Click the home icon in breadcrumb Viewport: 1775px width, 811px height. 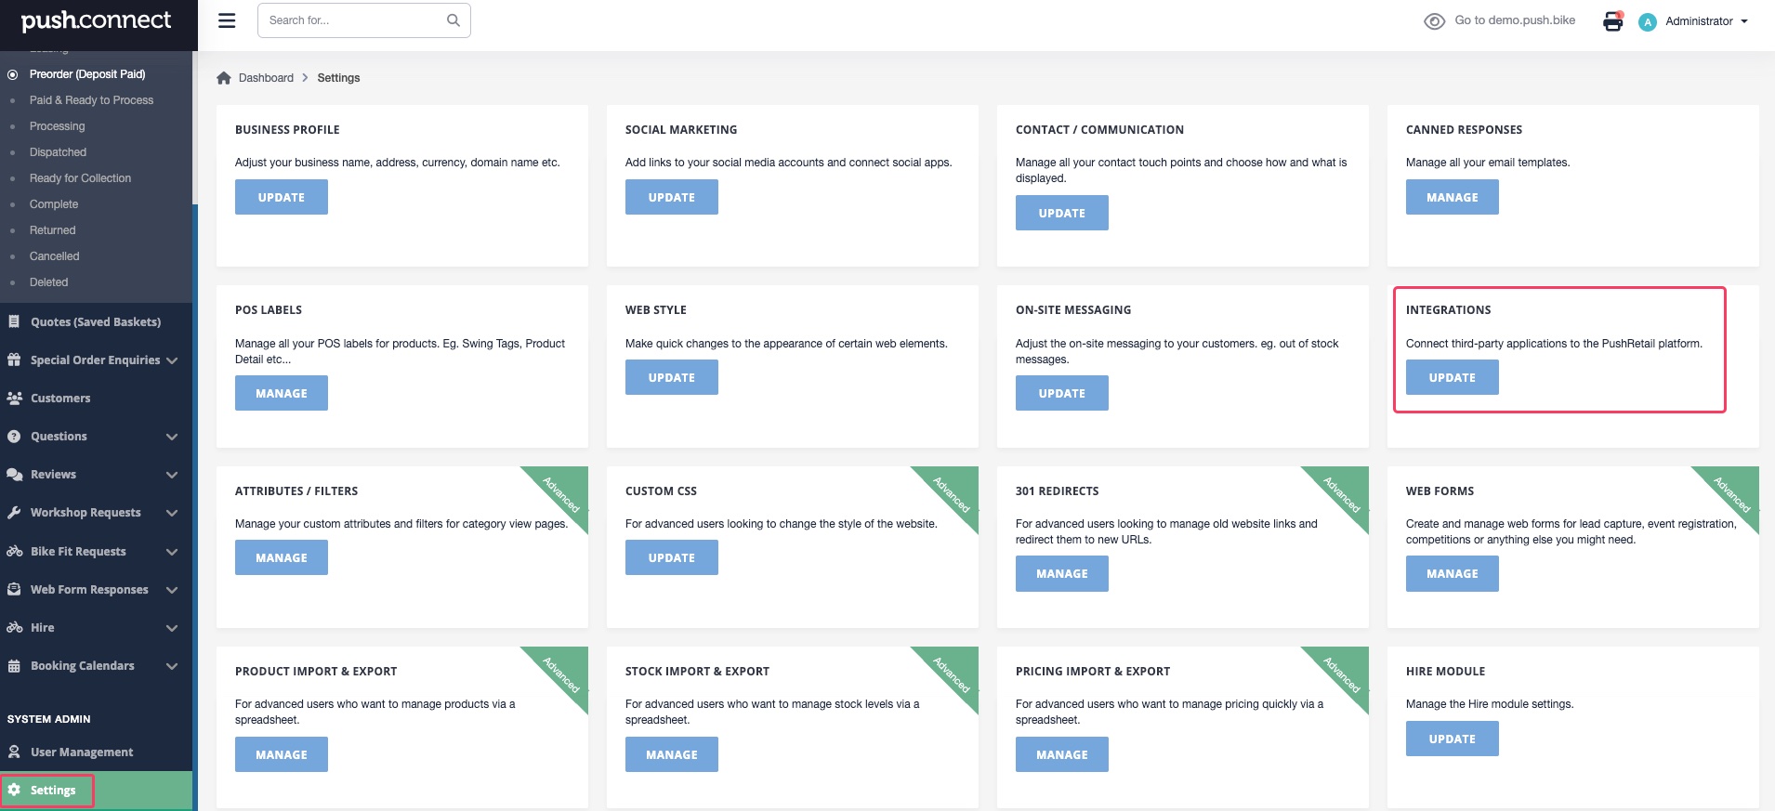click(224, 78)
